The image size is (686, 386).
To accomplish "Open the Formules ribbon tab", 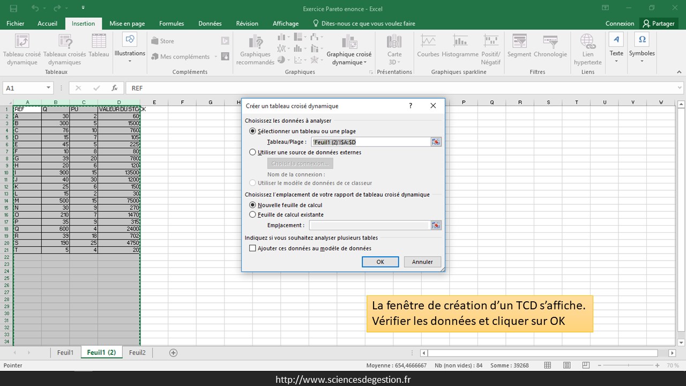I will [x=171, y=24].
